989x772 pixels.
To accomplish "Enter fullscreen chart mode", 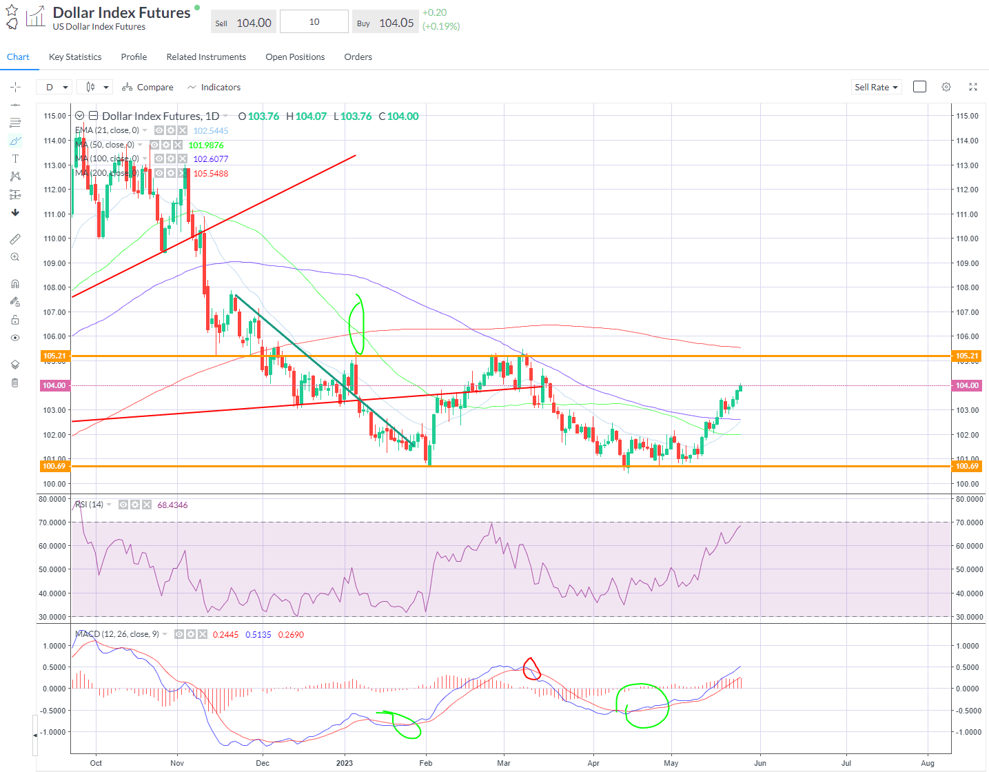I will point(973,87).
